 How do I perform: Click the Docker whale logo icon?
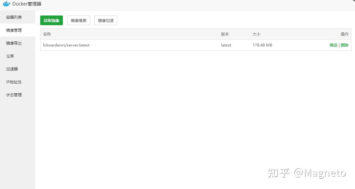(x=6, y=4)
